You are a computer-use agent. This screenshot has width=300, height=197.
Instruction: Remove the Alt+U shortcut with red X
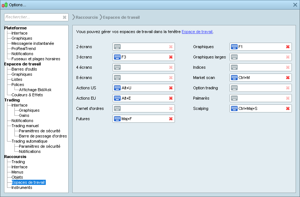(171, 88)
